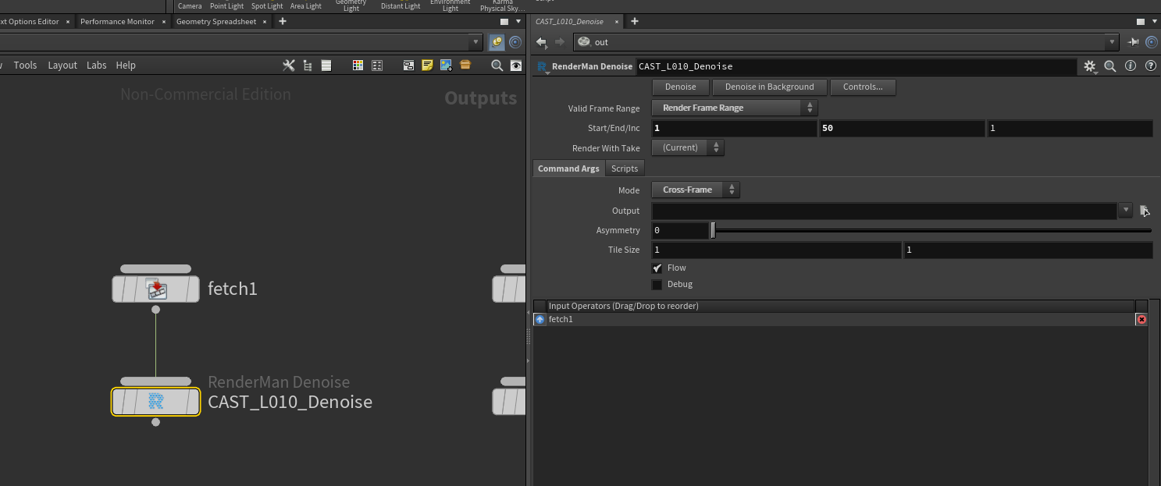Open the Controls... button

point(863,87)
